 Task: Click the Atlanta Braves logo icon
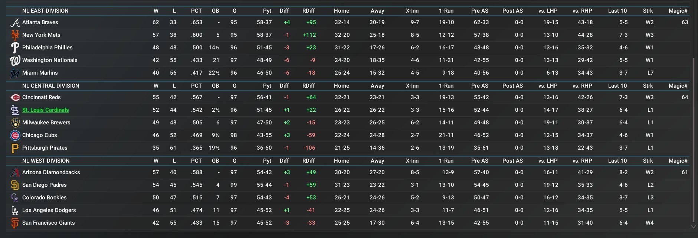tap(15, 23)
